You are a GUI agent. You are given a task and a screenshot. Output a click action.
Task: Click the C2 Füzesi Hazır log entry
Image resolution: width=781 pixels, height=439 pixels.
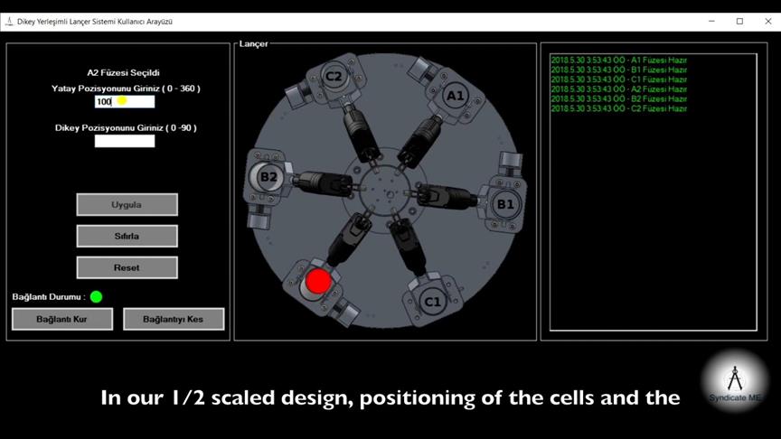(618, 108)
